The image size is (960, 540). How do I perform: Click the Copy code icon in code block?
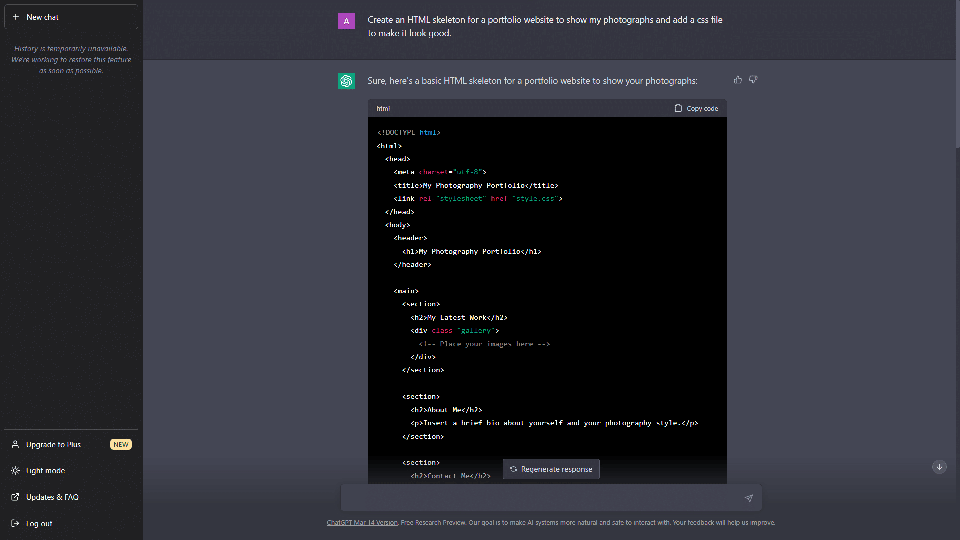click(678, 109)
